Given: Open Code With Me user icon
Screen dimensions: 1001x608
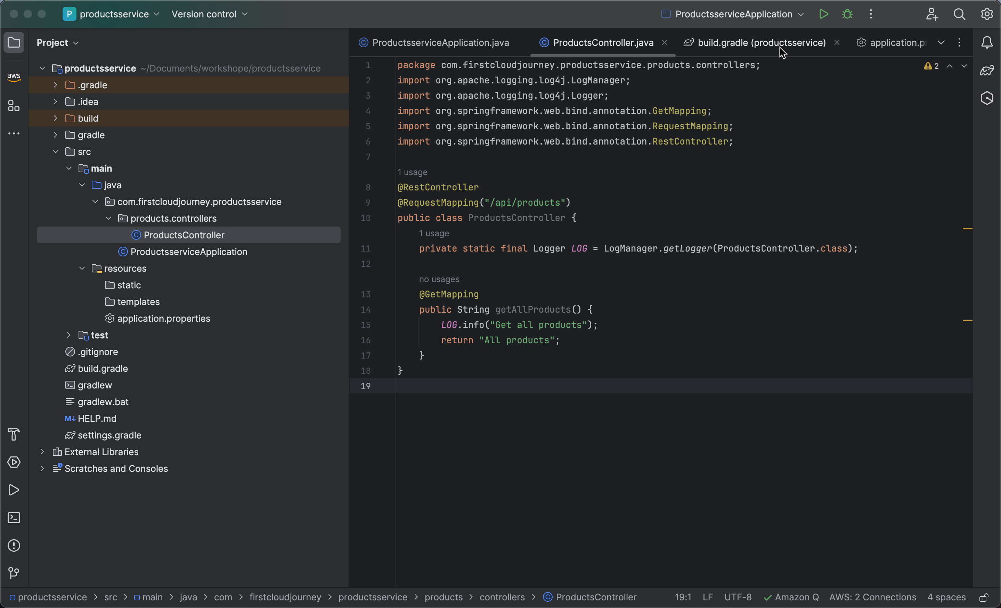Looking at the screenshot, I should (932, 14).
